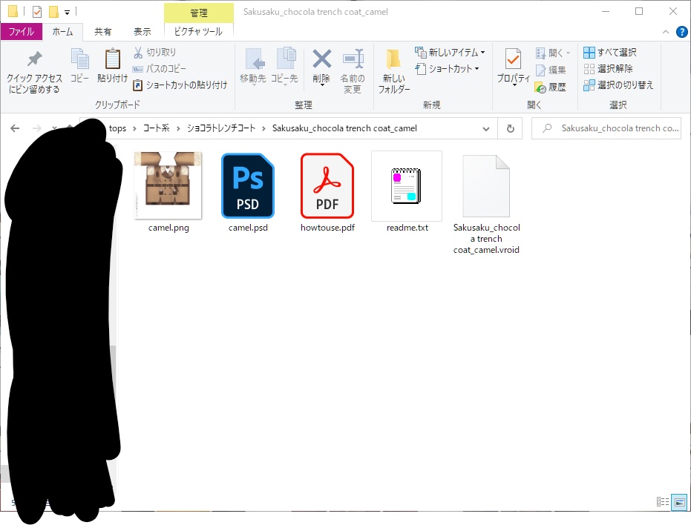This screenshot has height=528, width=691.
Task: Open the address bar history dropdown arrow
Action: tap(486, 128)
